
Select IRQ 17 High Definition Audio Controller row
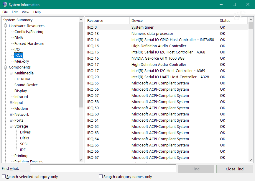[x=167, y=64]
